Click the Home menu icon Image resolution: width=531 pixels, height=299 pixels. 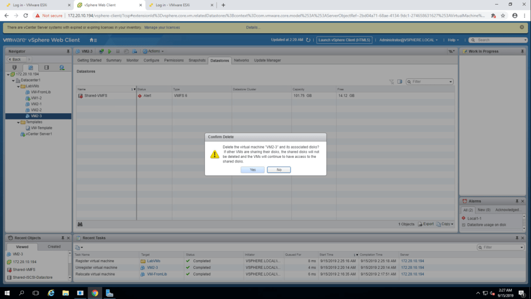[93, 40]
